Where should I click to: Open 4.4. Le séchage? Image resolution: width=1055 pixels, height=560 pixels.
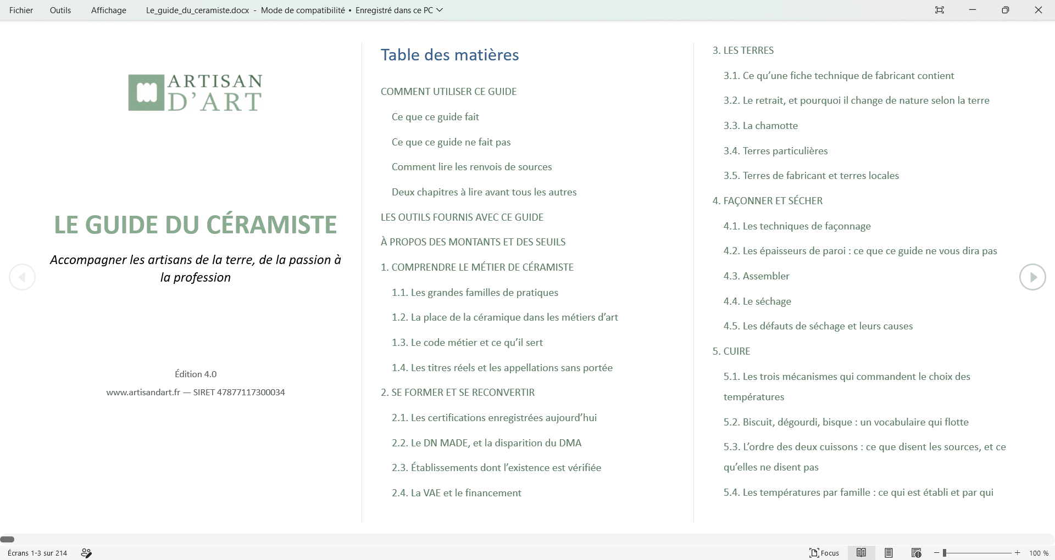tap(757, 301)
